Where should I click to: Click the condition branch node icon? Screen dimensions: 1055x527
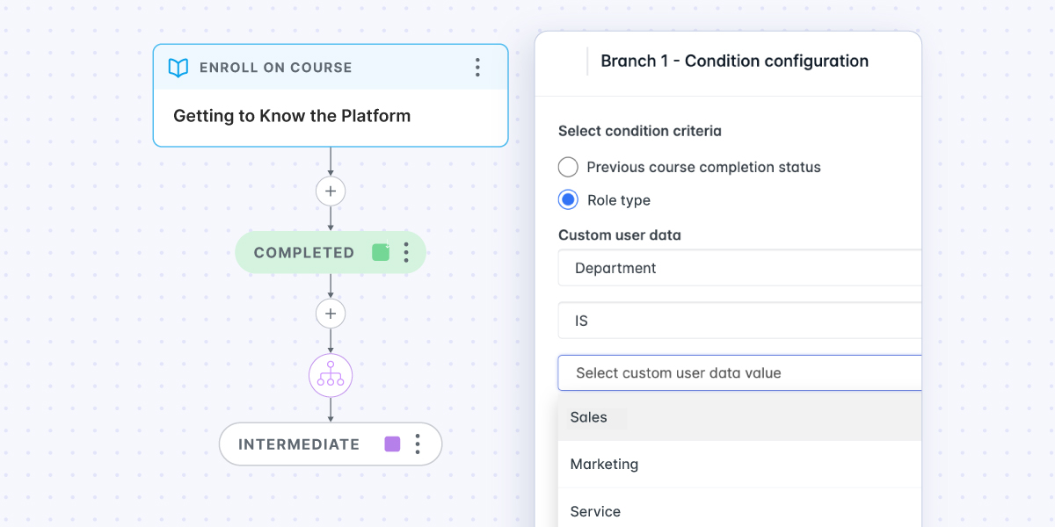[x=331, y=375]
